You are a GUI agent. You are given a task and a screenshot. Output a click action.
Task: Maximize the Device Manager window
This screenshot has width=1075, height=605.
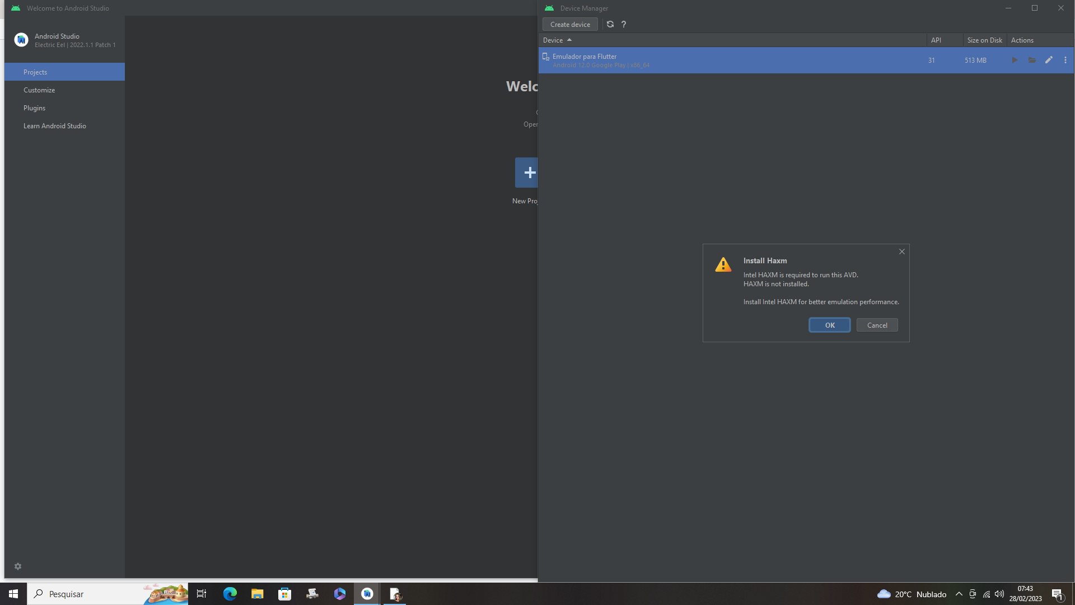pyautogui.click(x=1034, y=8)
